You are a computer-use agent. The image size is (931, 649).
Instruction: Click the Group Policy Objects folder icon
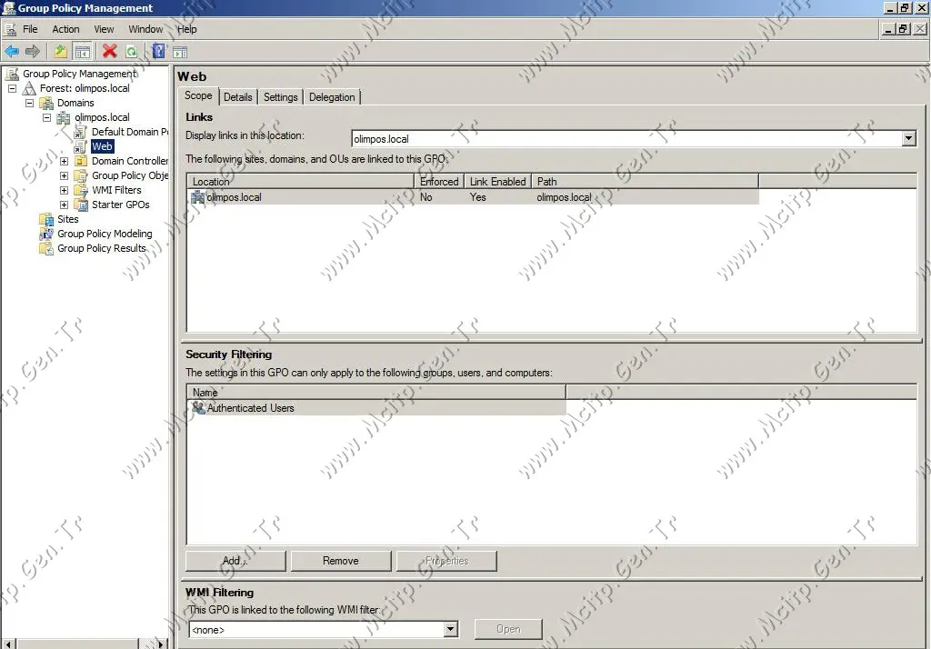[x=80, y=175]
